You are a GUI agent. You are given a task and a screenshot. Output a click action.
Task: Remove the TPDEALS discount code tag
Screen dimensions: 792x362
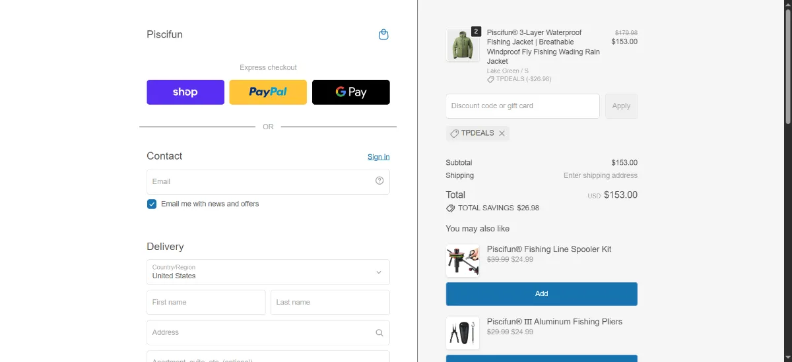[x=502, y=133]
